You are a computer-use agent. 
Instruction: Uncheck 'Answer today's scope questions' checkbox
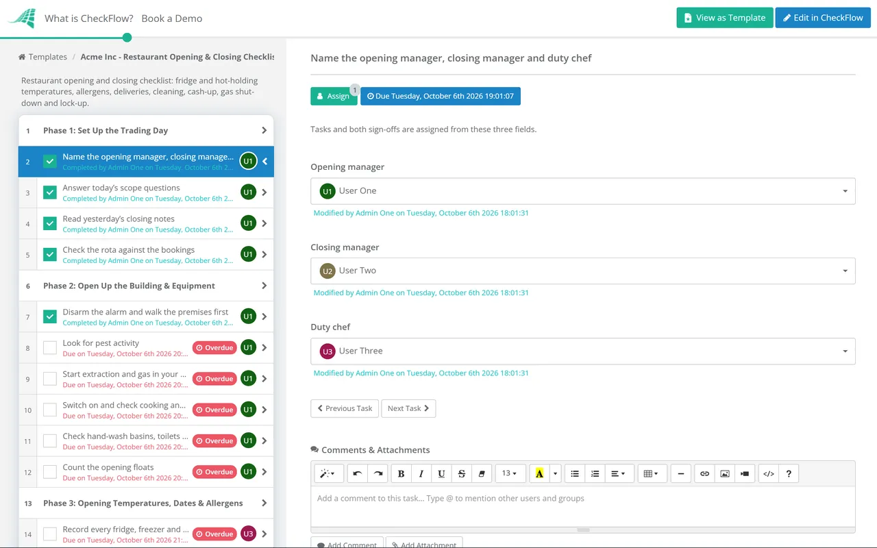click(x=50, y=192)
